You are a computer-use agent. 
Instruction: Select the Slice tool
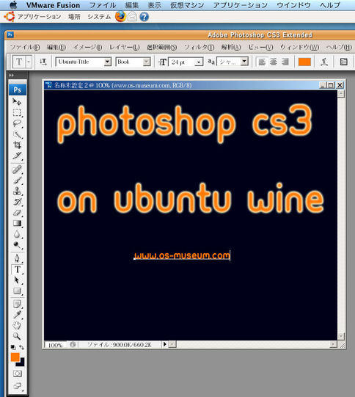[17, 156]
